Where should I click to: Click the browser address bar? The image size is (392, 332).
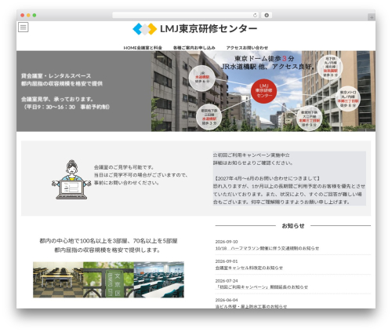[x=185, y=16]
